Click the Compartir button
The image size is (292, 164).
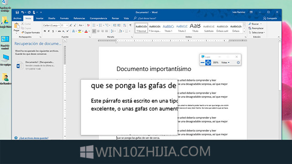[x=270, y=18]
